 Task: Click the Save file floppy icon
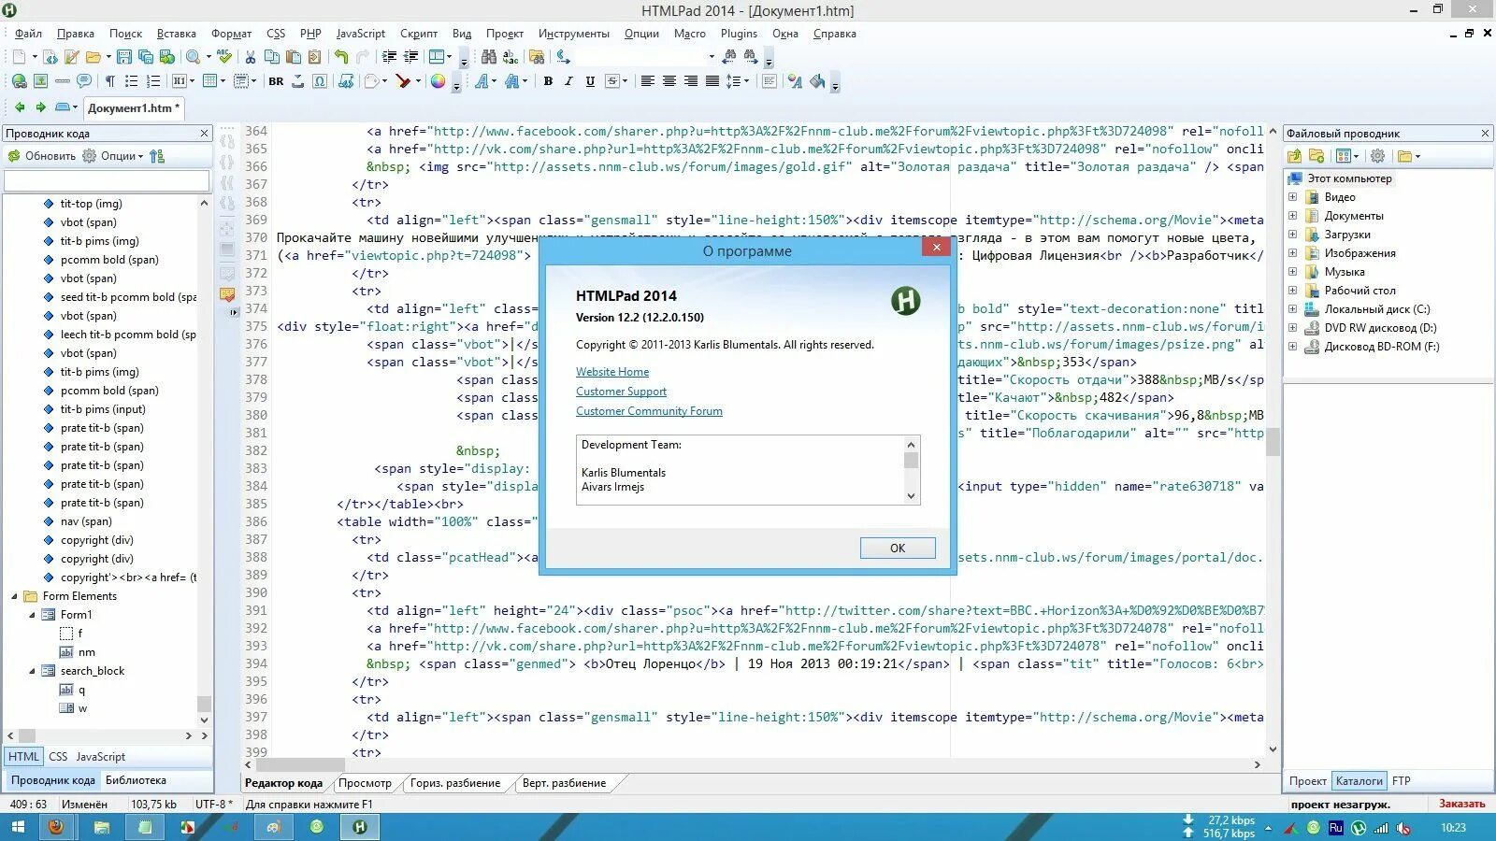[123, 57]
